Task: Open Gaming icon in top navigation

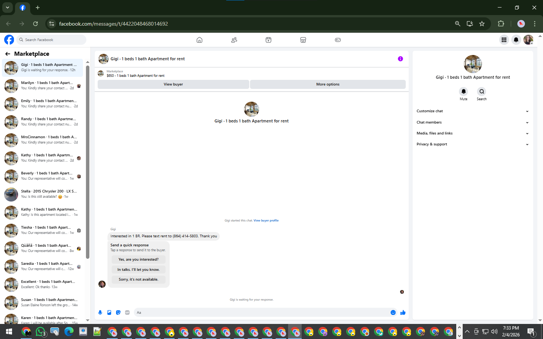Action: (x=338, y=40)
